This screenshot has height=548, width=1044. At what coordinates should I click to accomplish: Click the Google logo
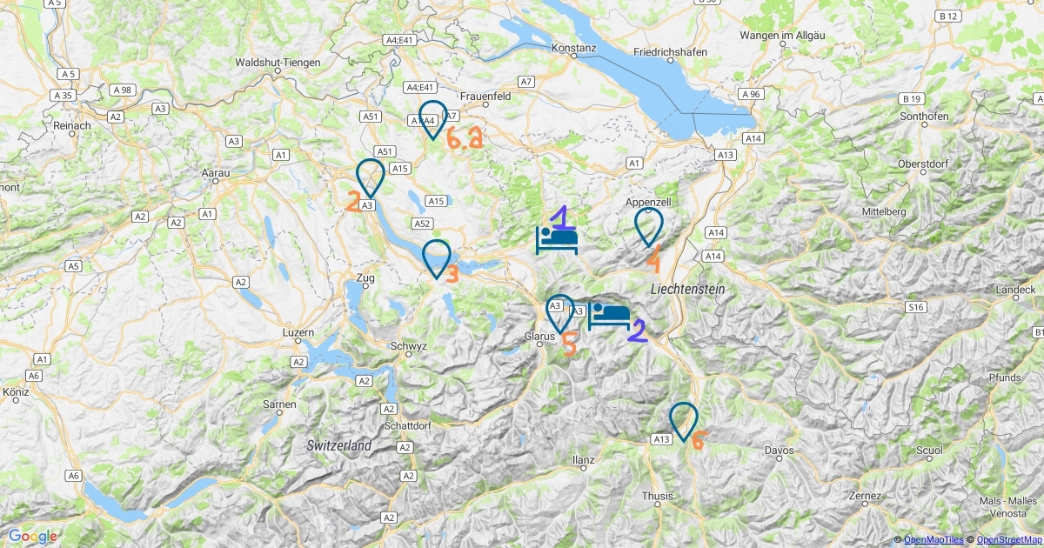(x=33, y=537)
